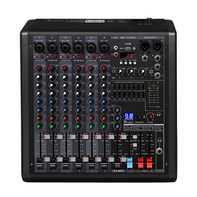Click the channel 6 XLR combo input jack
The image size is (197, 197).
(104, 48)
